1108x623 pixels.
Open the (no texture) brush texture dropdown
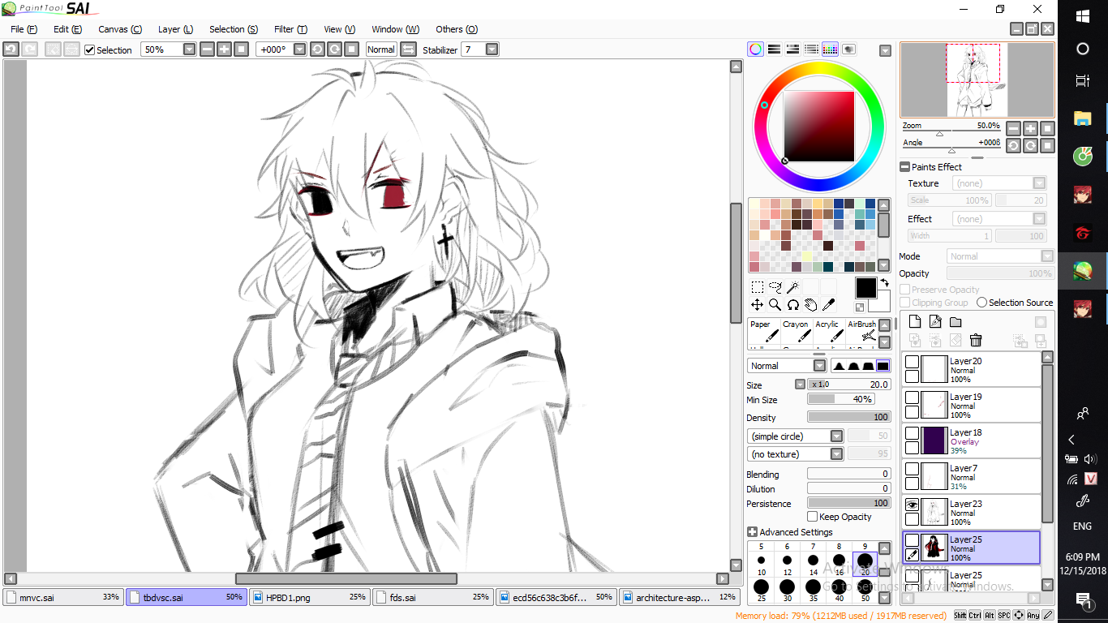point(836,454)
